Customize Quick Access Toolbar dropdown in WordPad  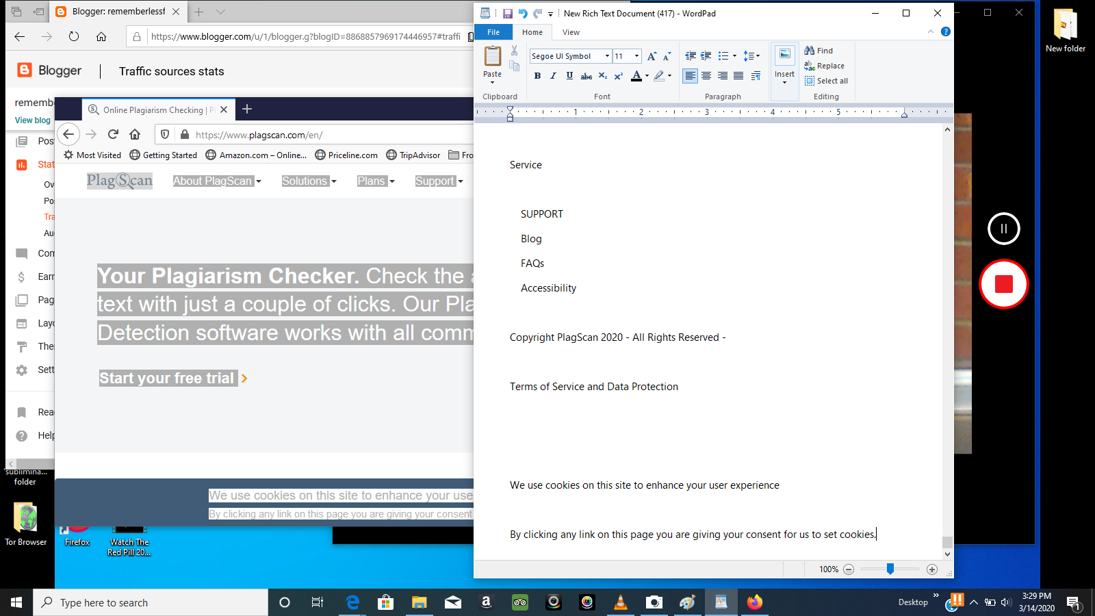[x=550, y=14]
